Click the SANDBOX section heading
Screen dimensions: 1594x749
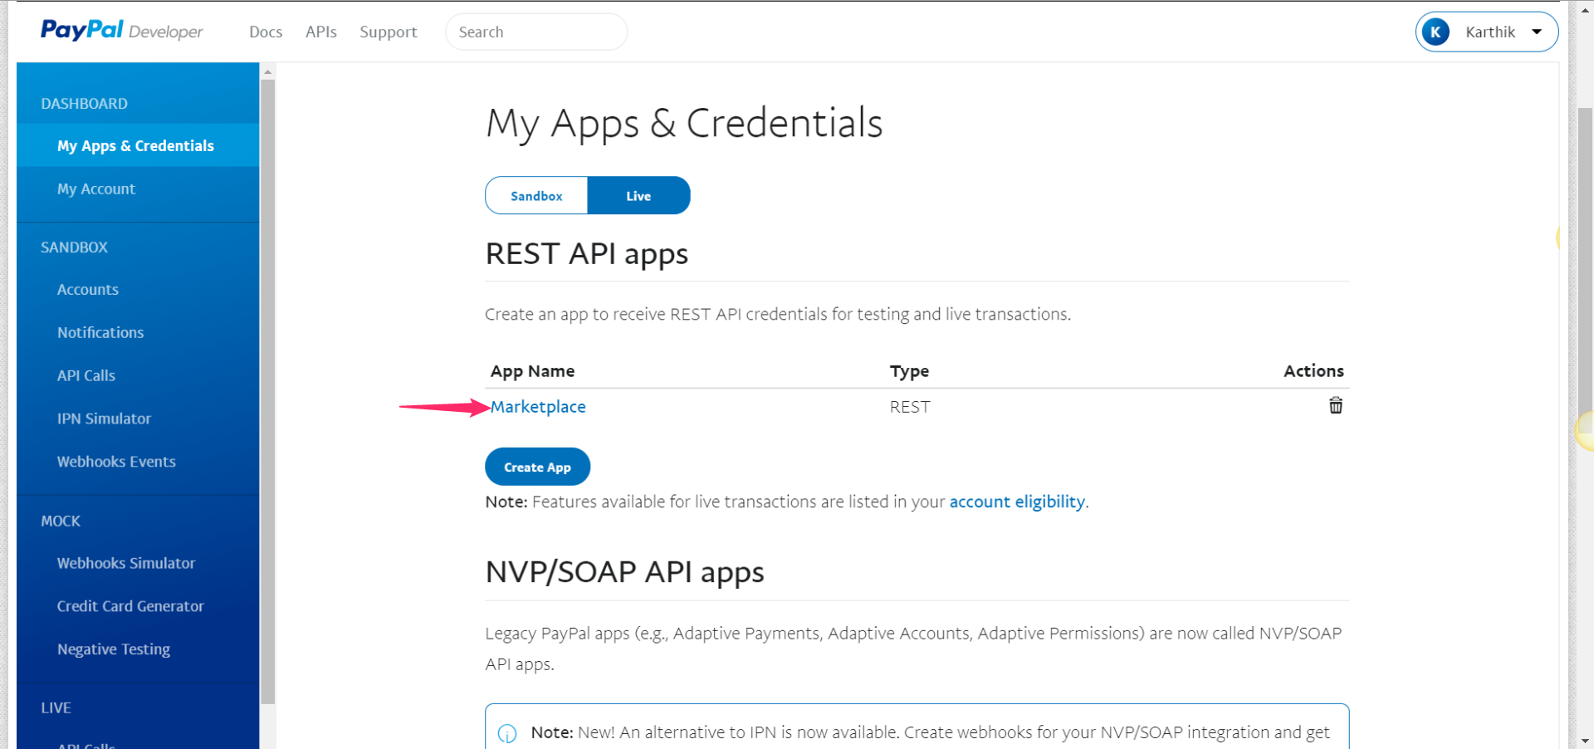[x=75, y=247]
